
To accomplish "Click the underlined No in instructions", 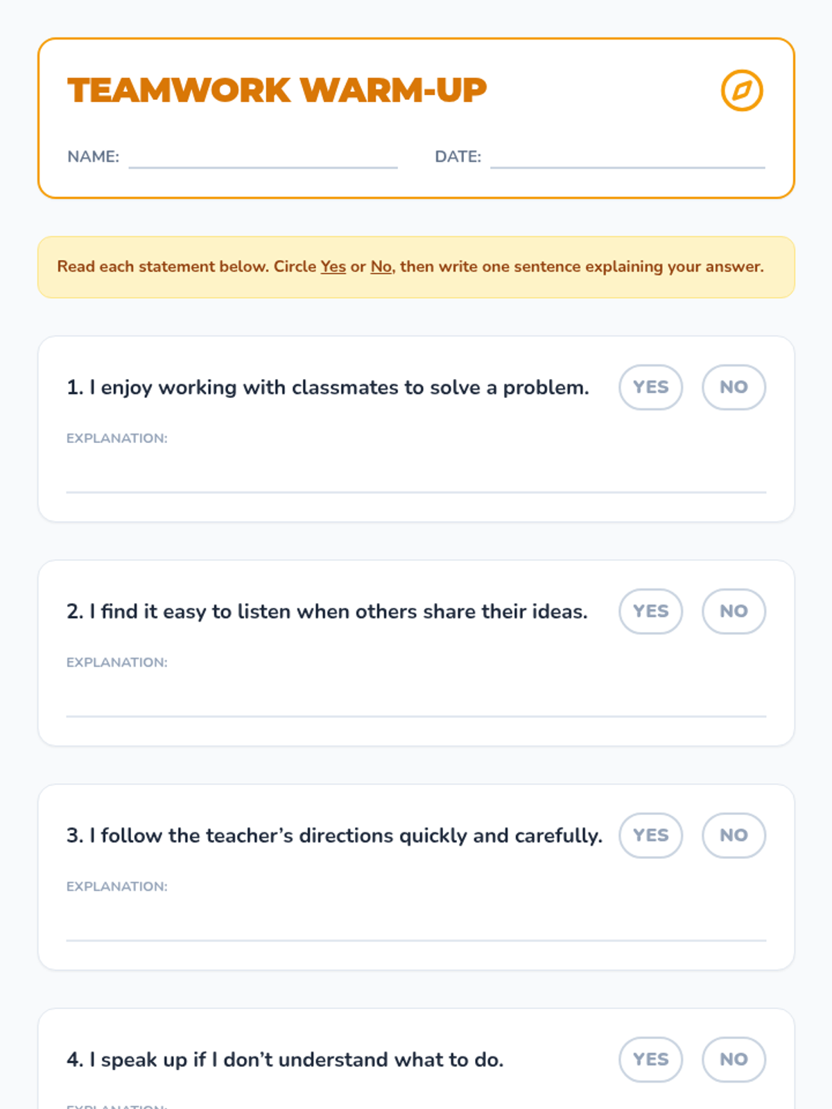I will pos(381,267).
